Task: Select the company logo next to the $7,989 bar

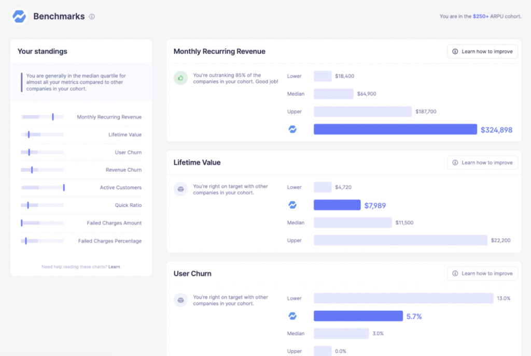Action: (x=294, y=205)
